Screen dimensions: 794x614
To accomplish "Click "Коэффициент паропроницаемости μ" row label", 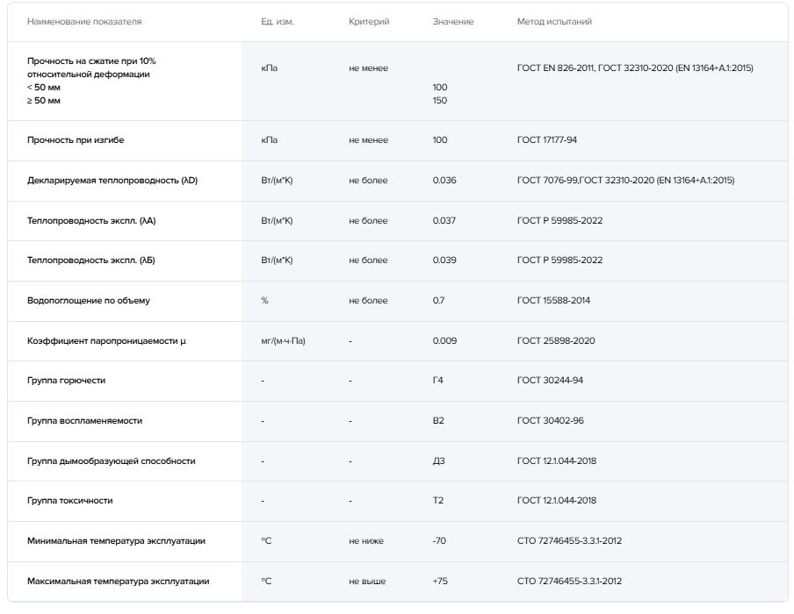I will [x=106, y=341].
